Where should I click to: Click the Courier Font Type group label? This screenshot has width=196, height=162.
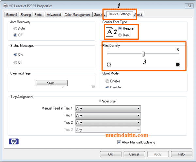[115, 22]
